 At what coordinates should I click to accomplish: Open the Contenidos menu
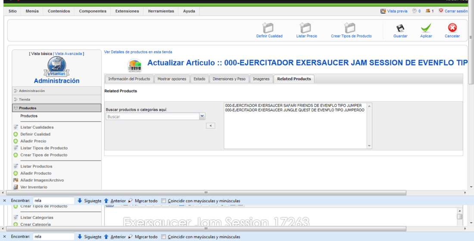click(x=59, y=11)
